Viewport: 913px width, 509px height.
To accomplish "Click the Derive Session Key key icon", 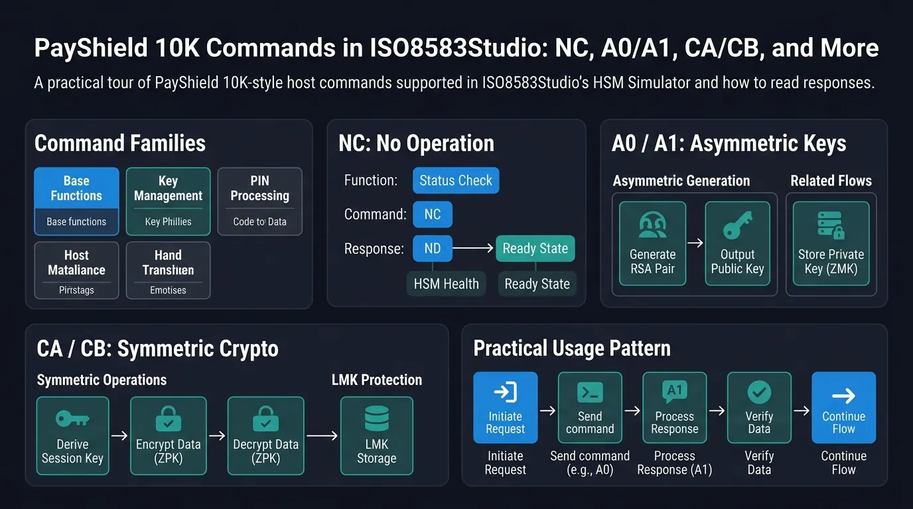I will [x=72, y=418].
